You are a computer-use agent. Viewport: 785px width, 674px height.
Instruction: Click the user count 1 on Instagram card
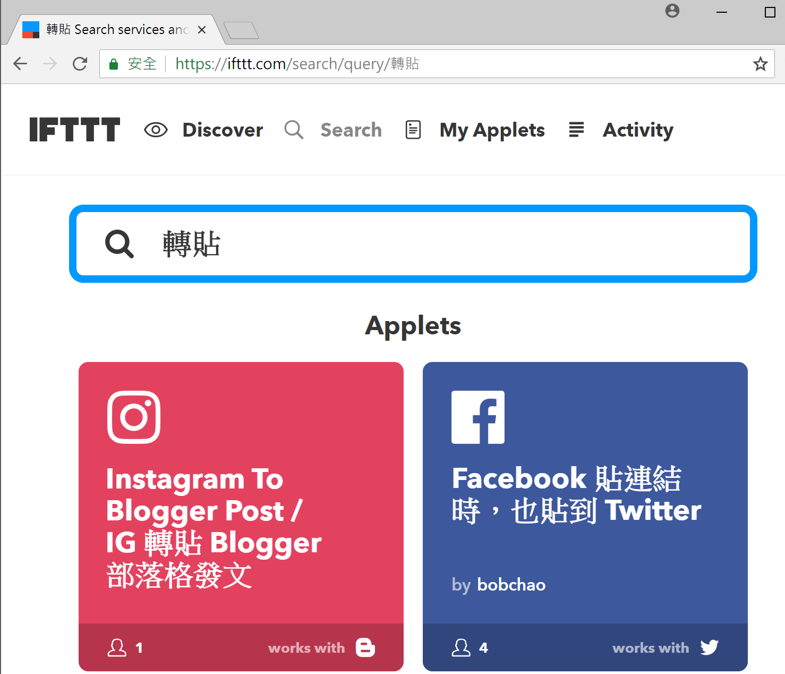click(x=139, y=648)
